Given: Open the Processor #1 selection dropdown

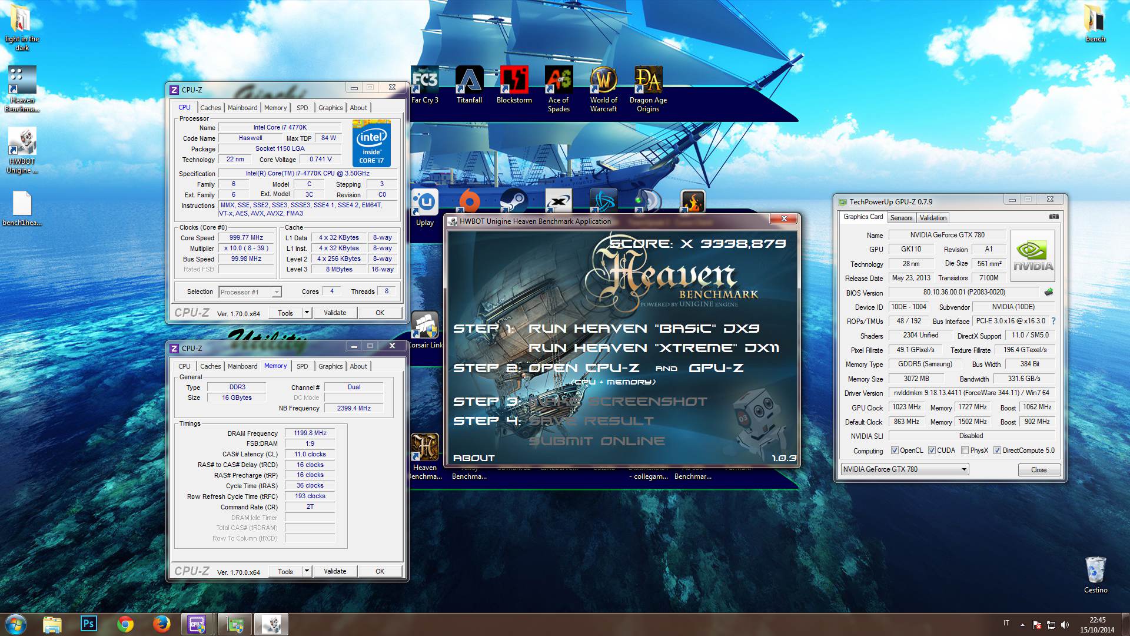Looking at the screenshot, I should point(250,292).
